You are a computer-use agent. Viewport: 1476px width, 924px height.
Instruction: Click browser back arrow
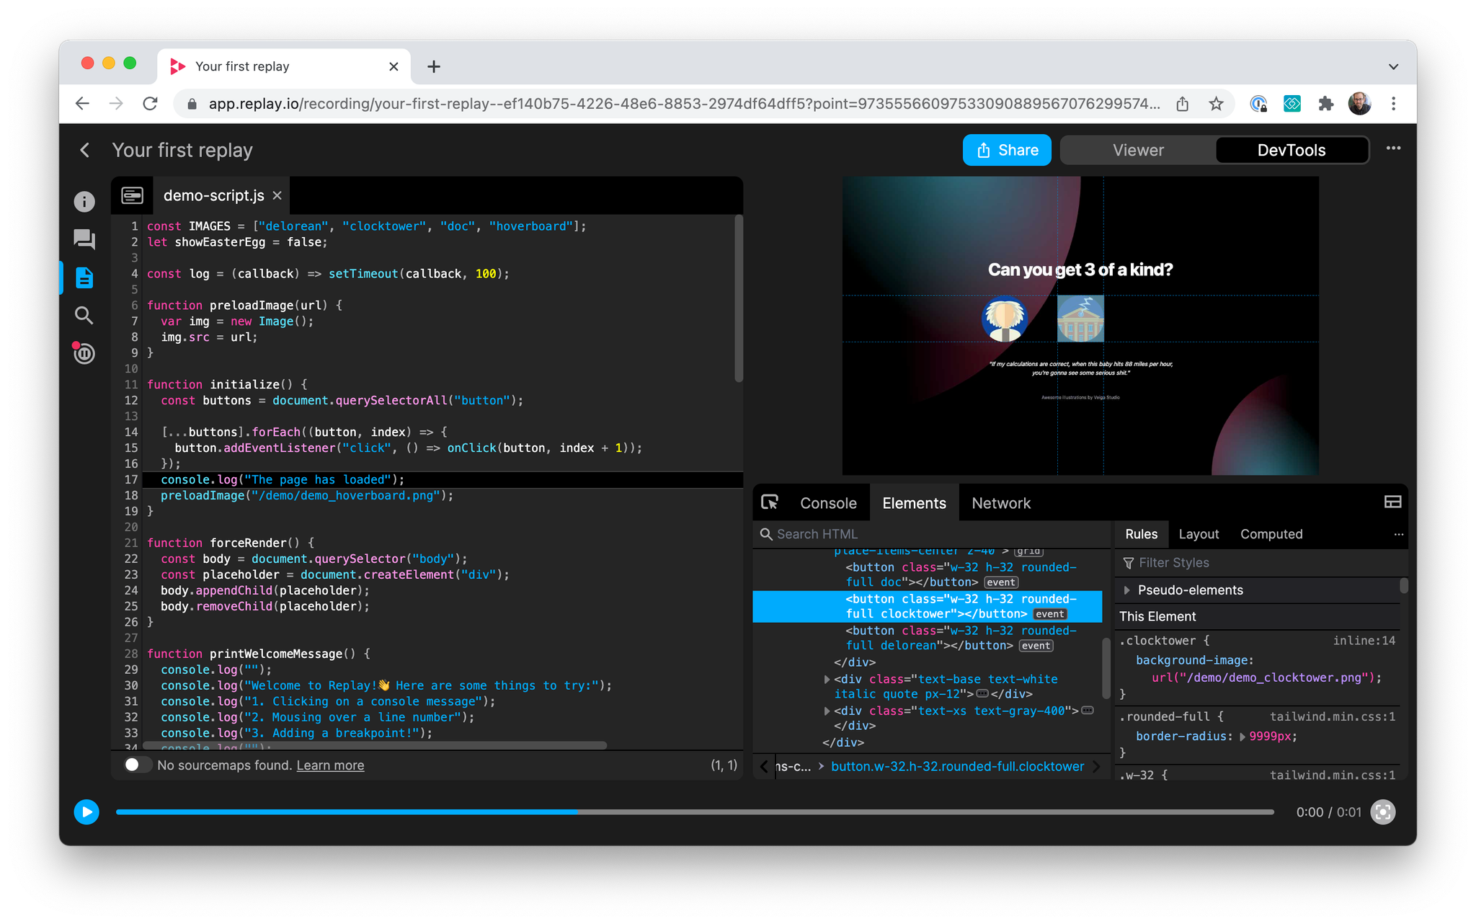click(x=83, y=104)
